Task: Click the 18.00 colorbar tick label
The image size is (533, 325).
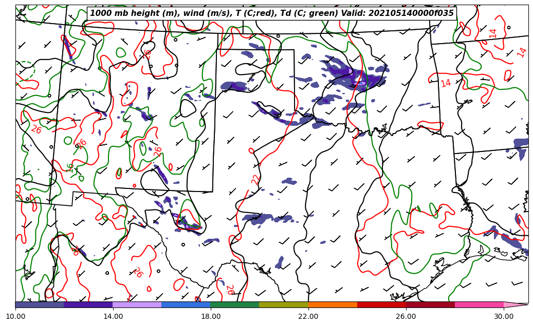Action: click(211, 316)
